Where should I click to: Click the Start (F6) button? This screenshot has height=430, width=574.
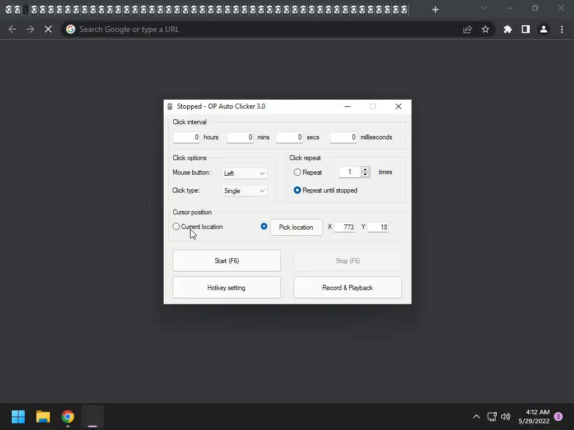tap(226, 261)
